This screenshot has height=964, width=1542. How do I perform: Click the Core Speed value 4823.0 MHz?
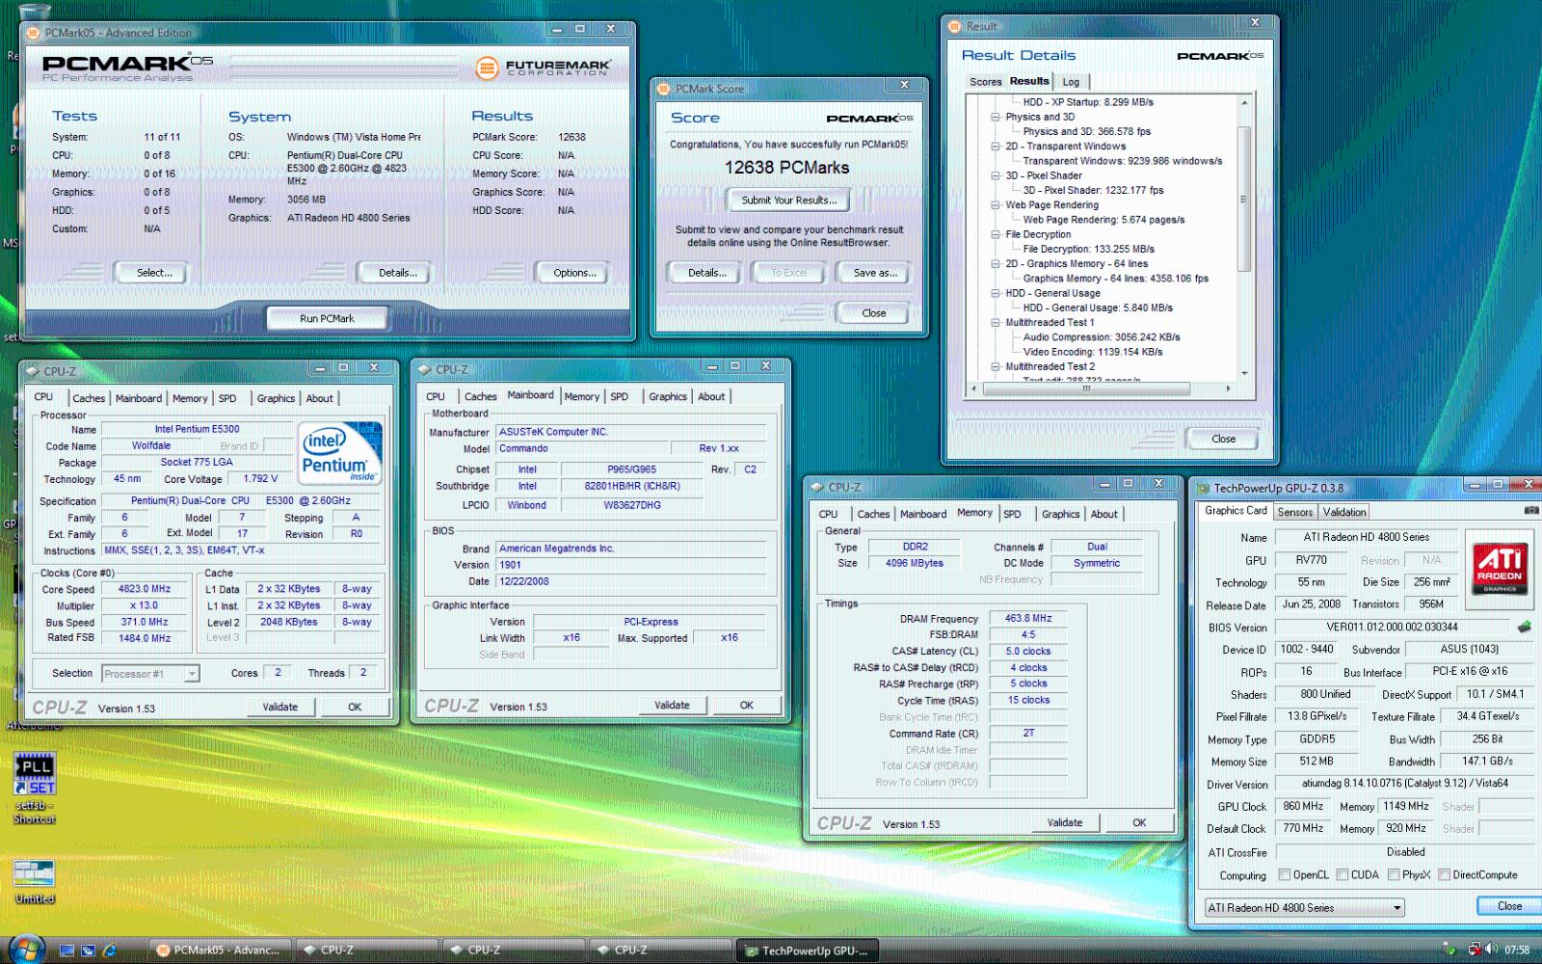(x=145, y=589)
